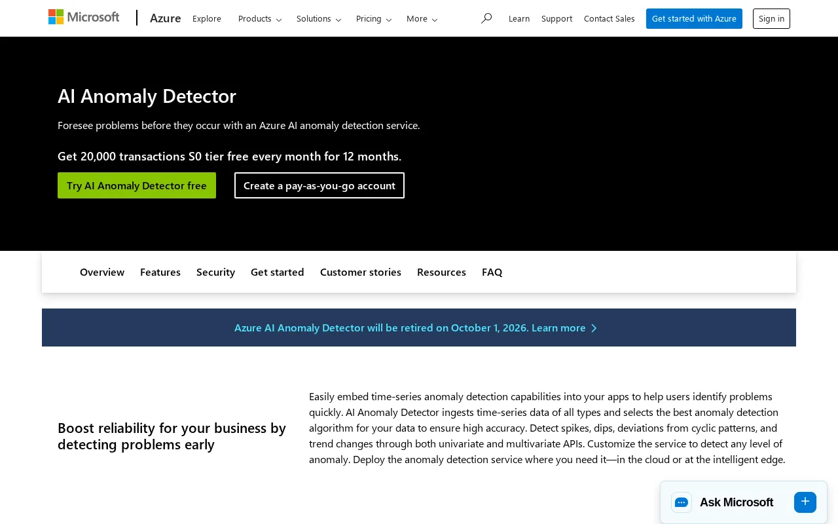The image size is (838, 524).
Task: Click the 'Foresee problems before they occur' tagline
Action: coord(239,125)
